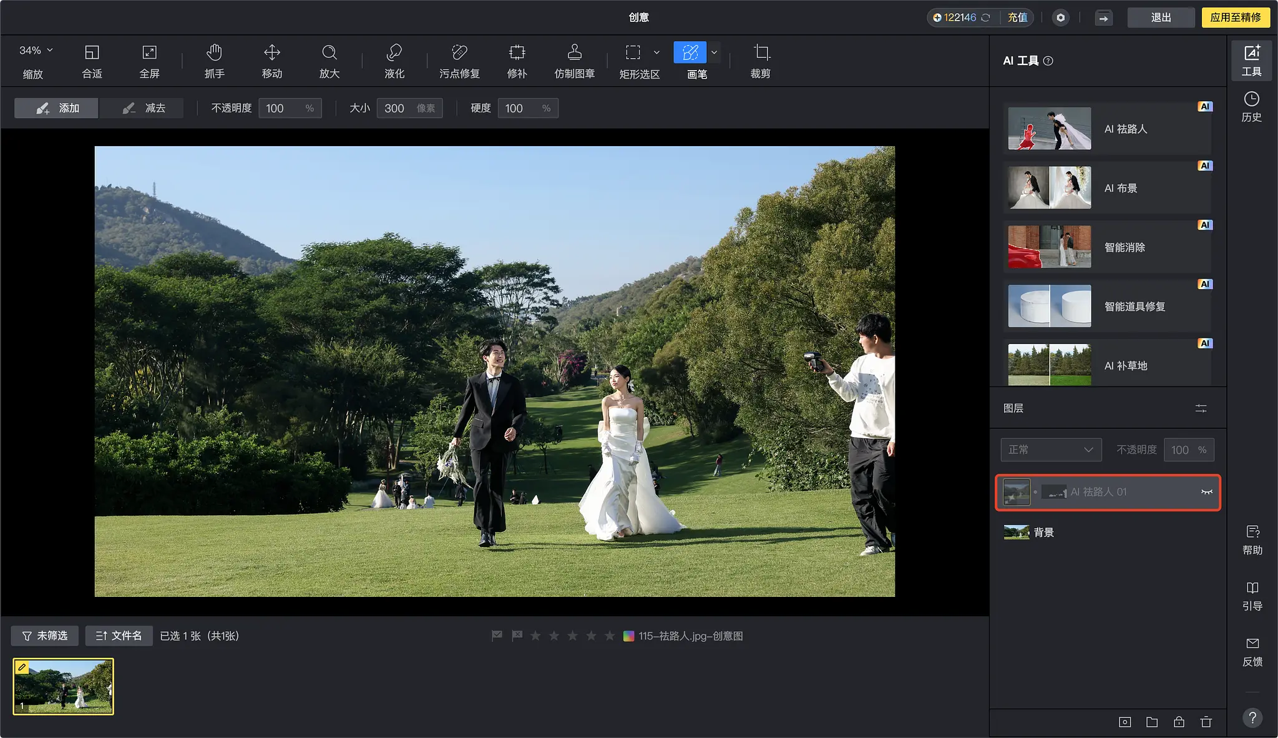Select the 智能道具修复 tool
Image resolution: width=1278 pixels, height=738 pixels.
click(x=1108, y=307)
